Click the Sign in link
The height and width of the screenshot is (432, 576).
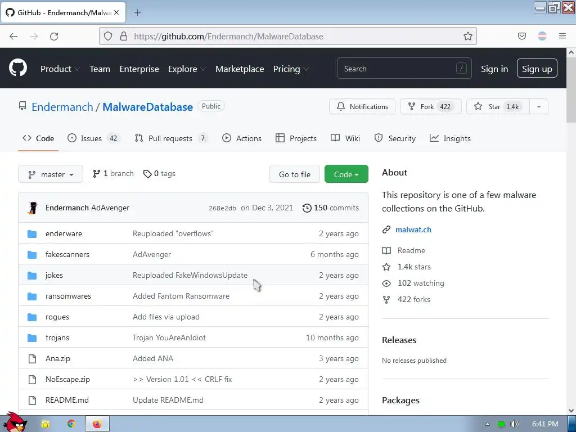pyautogui.click(x=494, y=69)
